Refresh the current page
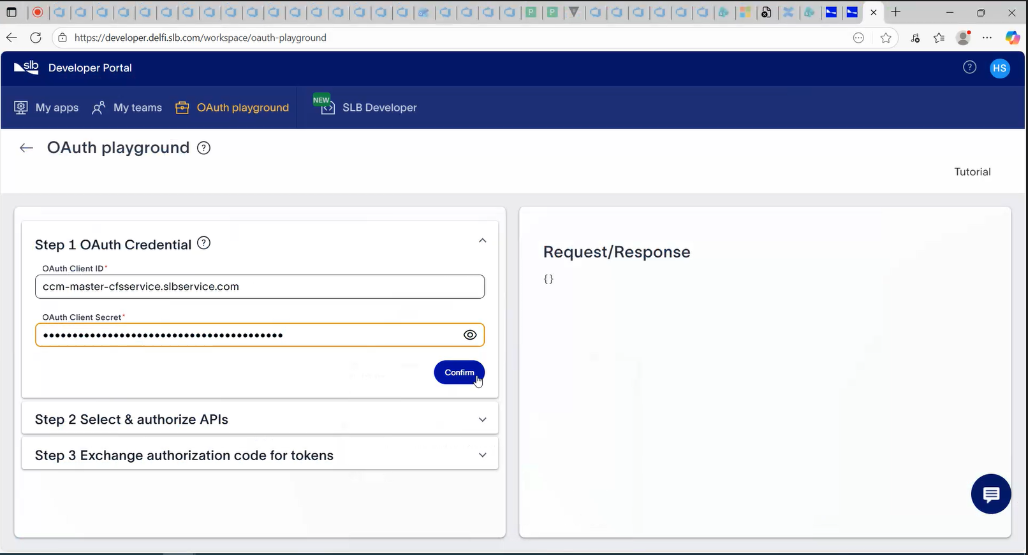This screenshot has height=555, width=1028. click(36, 38)
